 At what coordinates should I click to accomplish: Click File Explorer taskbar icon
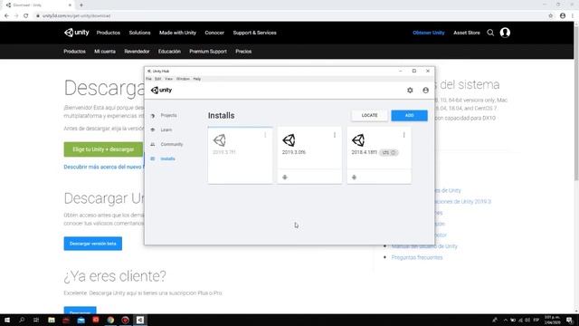pos(52,320)
